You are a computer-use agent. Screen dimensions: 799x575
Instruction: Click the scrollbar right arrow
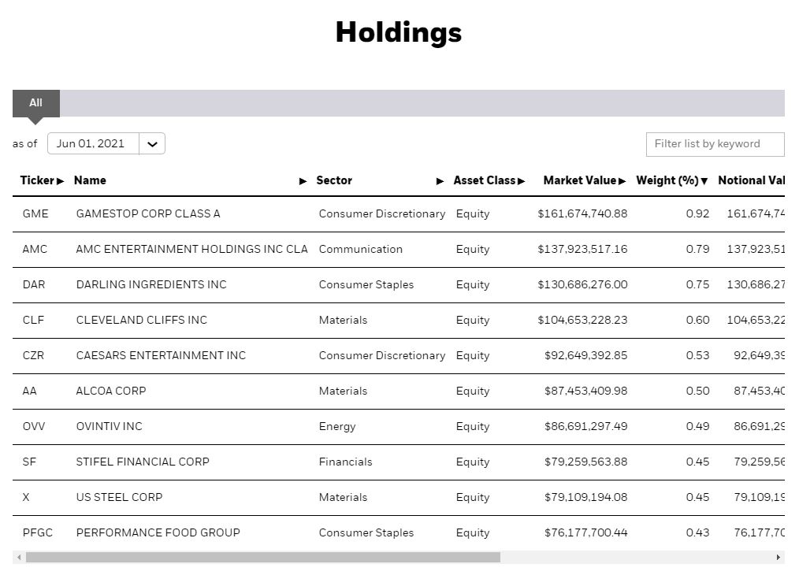[x=778, y=558]
